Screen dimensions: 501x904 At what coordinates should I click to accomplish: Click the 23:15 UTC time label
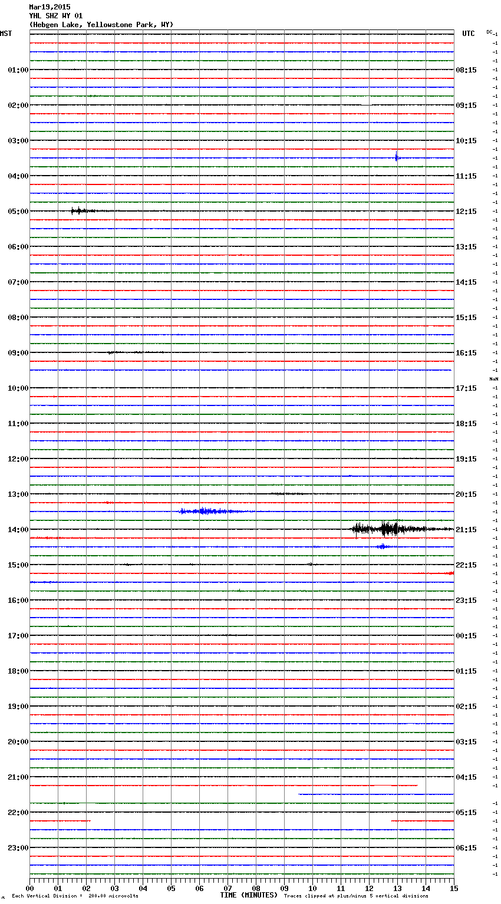tap(466, 601)
